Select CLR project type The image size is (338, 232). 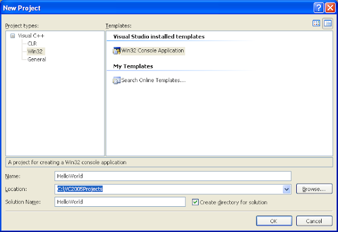(32, 44)
